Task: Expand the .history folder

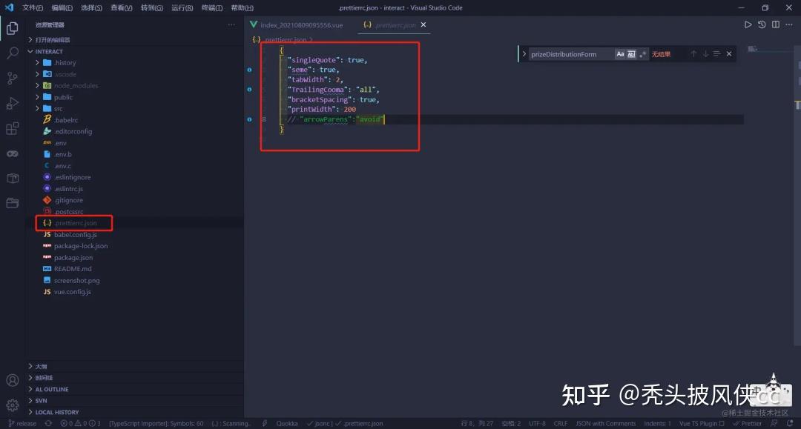Action: (x=65, y=63)
